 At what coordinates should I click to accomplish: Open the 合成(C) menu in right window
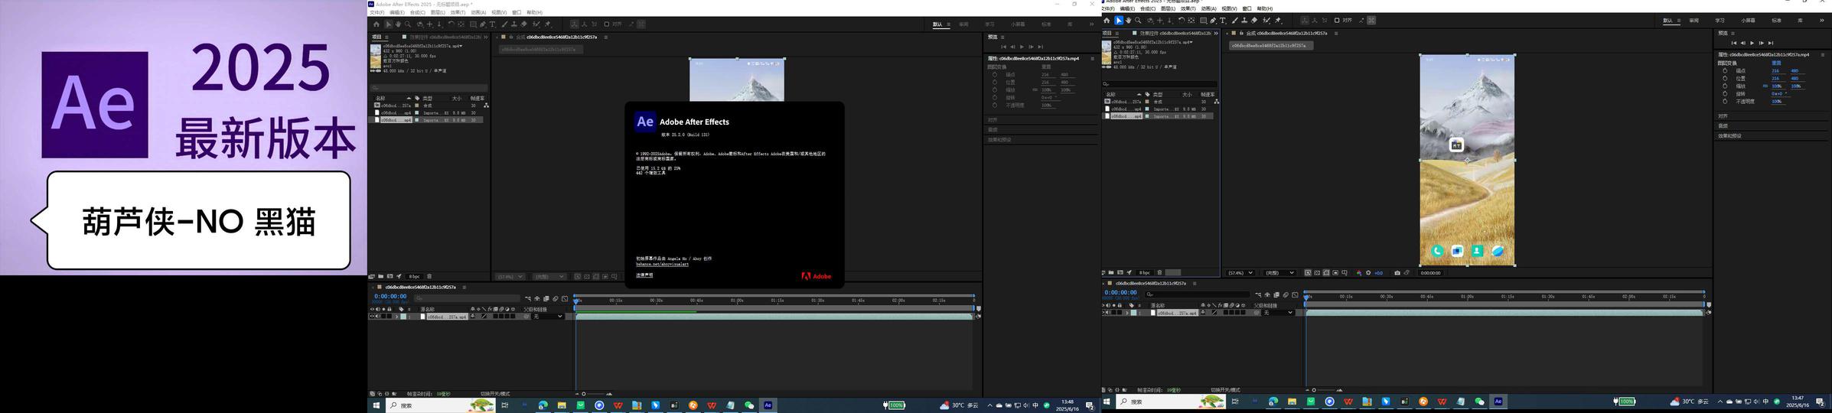(1147, 9)
